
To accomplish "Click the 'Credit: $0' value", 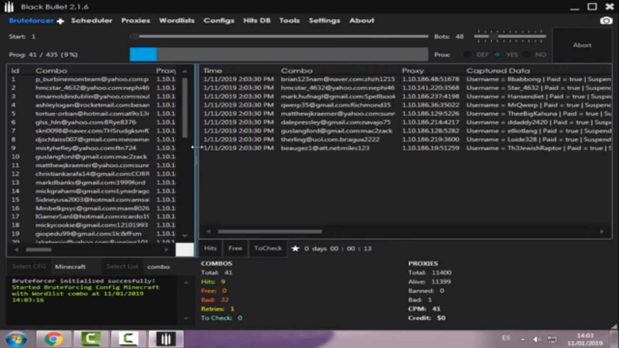I will coord(427,318).
